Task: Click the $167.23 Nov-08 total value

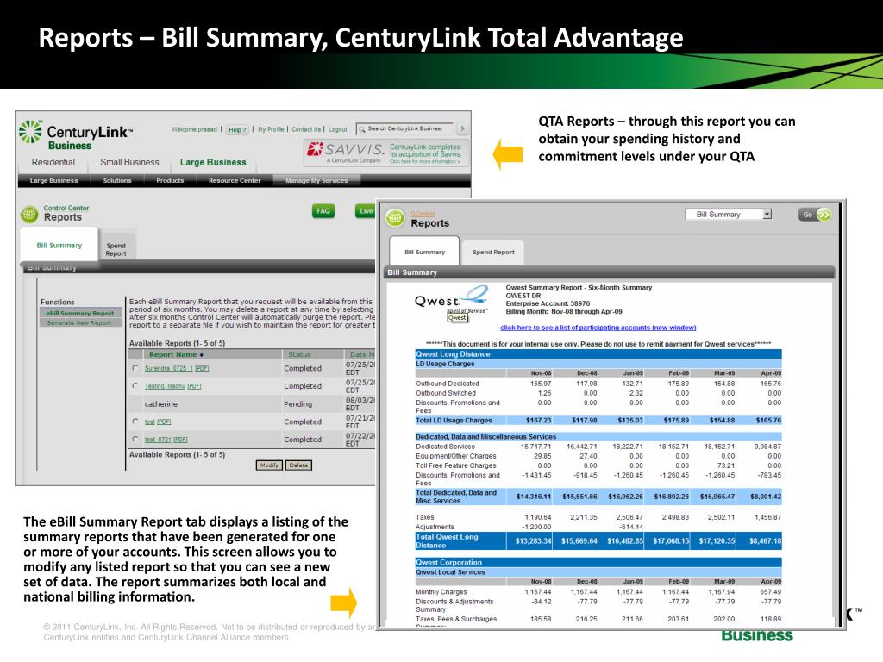Action: click(538, 421)
